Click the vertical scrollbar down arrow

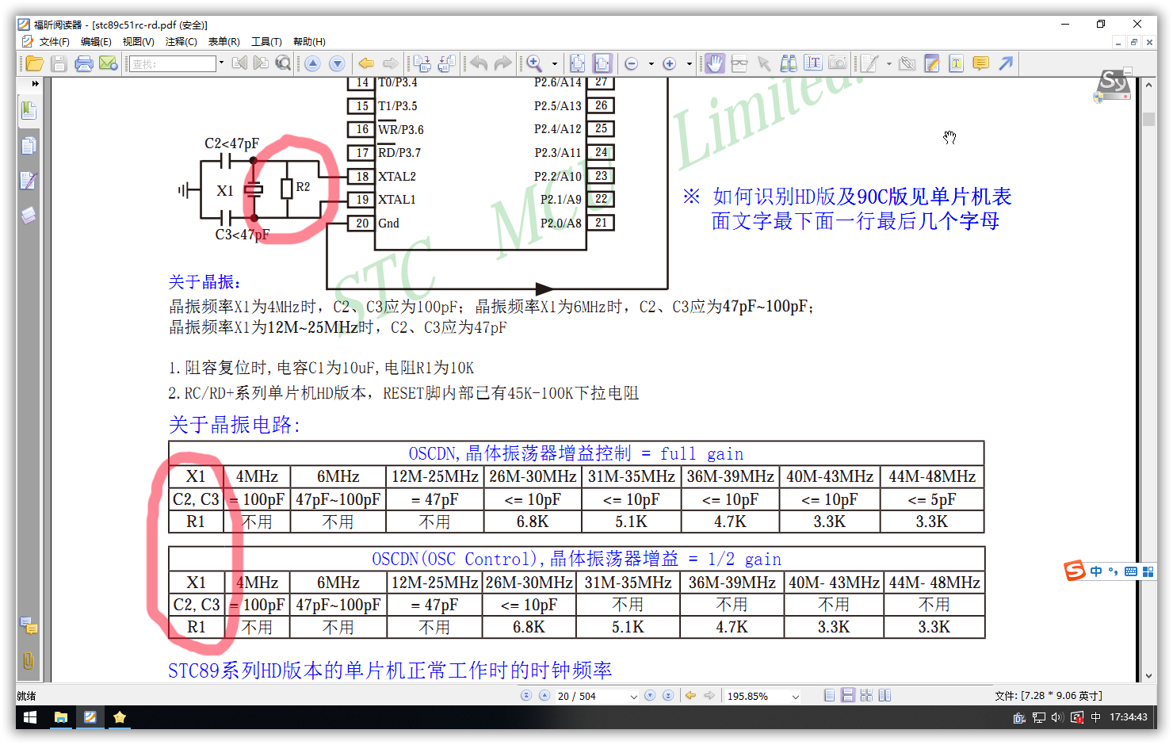point(1149,676)
